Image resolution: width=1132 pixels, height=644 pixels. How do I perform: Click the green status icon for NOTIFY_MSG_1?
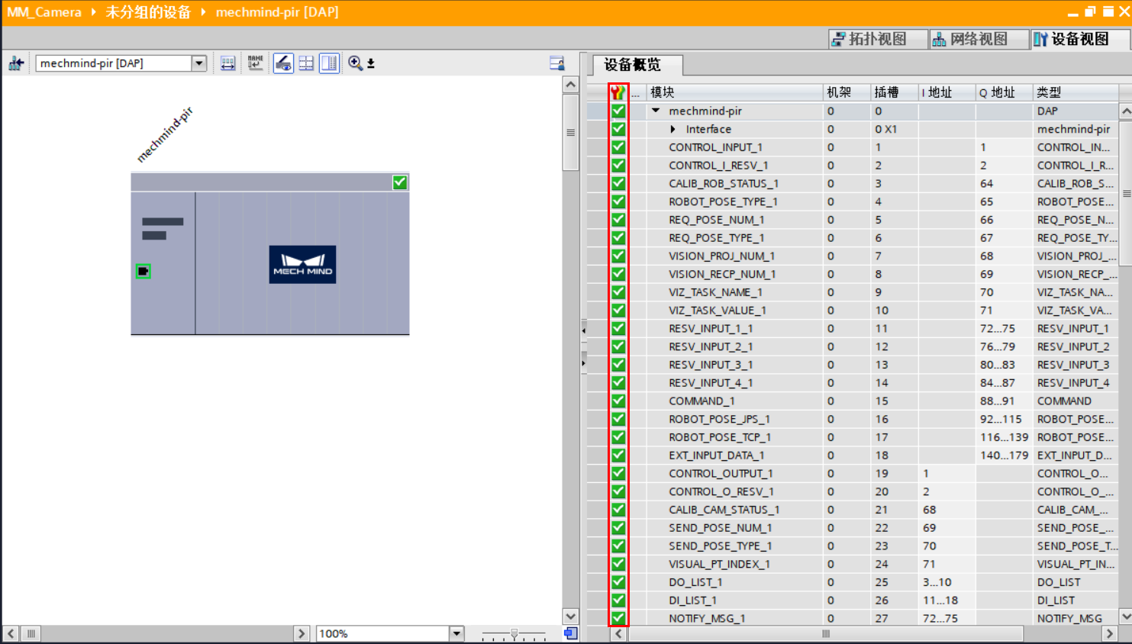tap(618, 618)
